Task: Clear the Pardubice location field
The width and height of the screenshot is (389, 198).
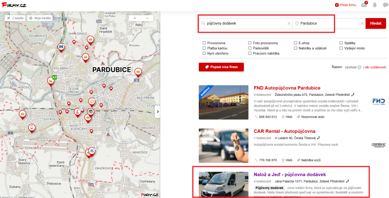Action: coord(362,23)
